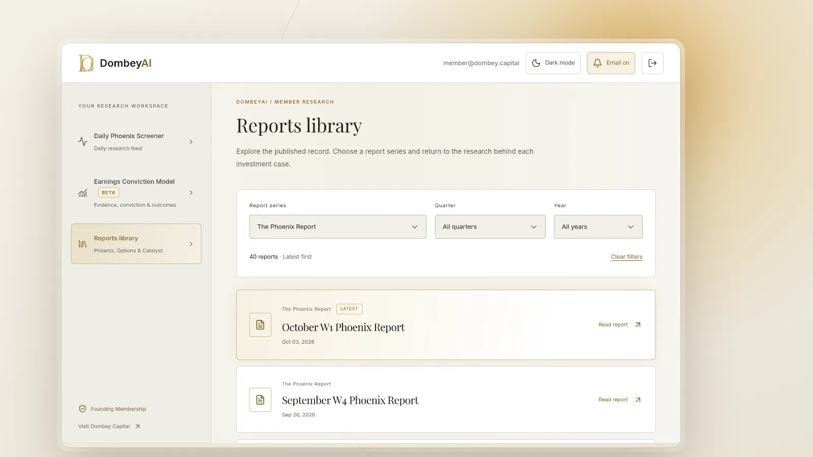The height and width of the screenshot is (457, 813).
Task: Click the chevron next to Daily Phoenix Screener
Action: (191, 142)
